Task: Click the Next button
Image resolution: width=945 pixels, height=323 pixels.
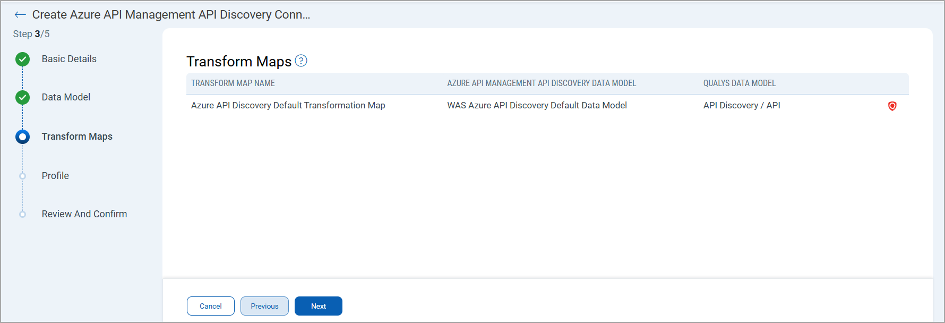Action: point(319,306)
